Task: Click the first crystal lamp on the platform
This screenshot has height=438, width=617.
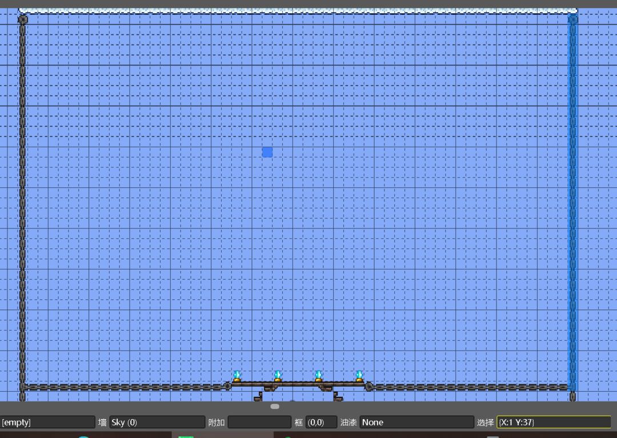Action: [x=237, y=376]
